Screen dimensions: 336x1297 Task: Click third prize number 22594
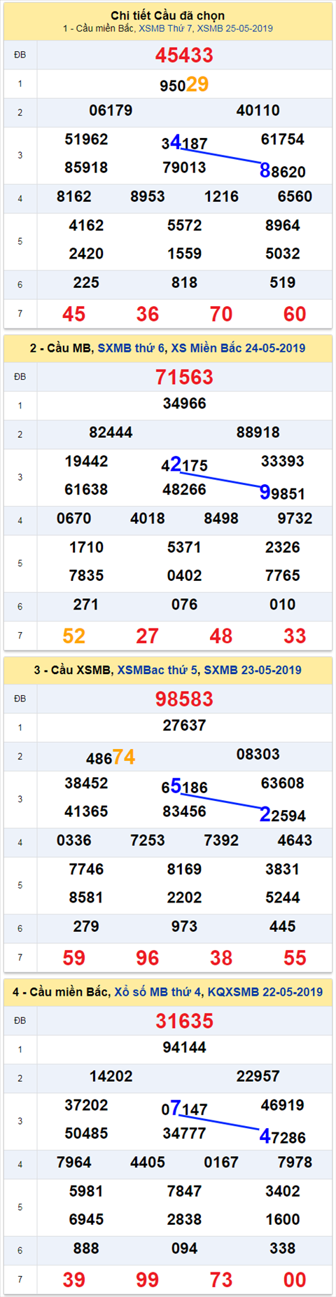coord(283,815)
